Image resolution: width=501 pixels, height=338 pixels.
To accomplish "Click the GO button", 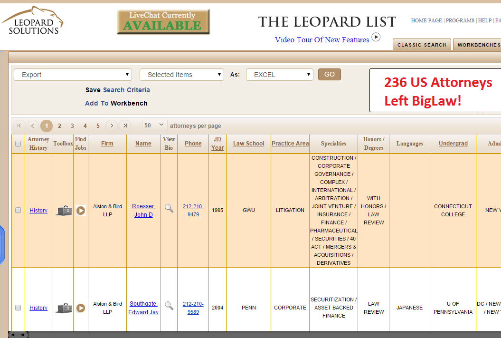I will 330,75.
